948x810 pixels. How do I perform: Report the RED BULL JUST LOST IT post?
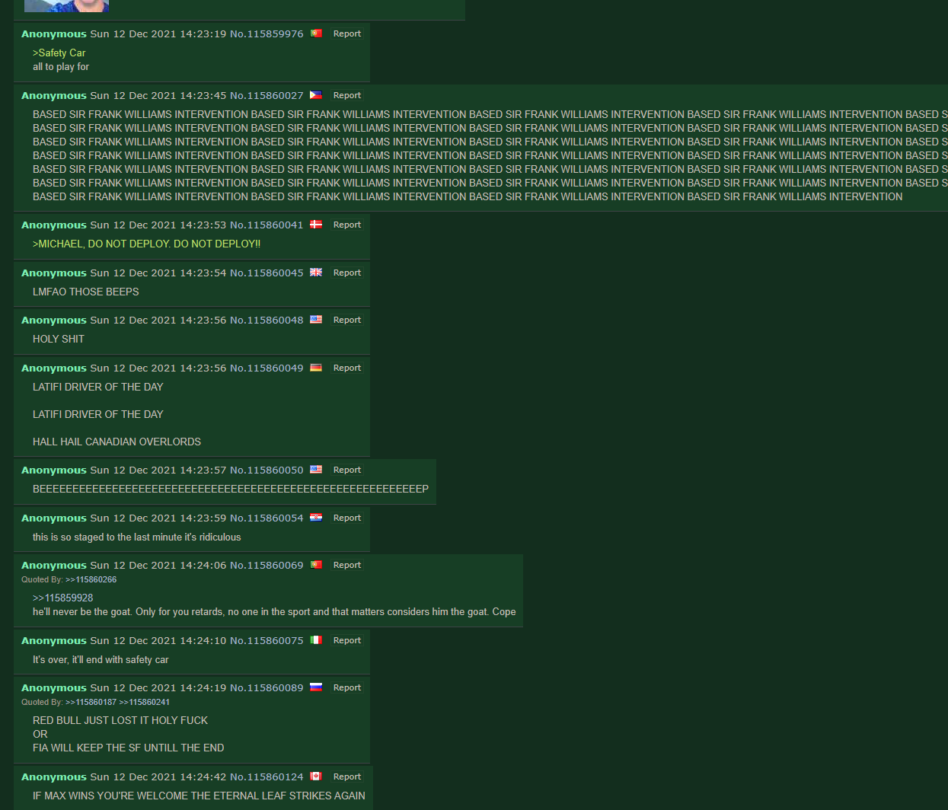(x=347, y=687)
